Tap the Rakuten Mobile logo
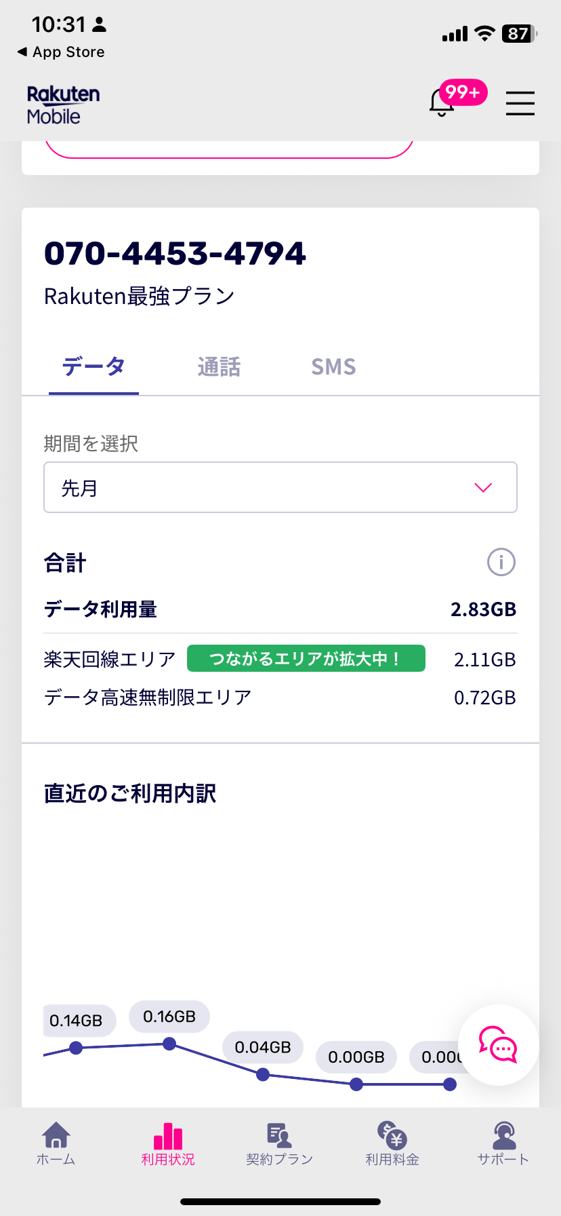The image size is (561, 1216). click(x=63, y=104)
